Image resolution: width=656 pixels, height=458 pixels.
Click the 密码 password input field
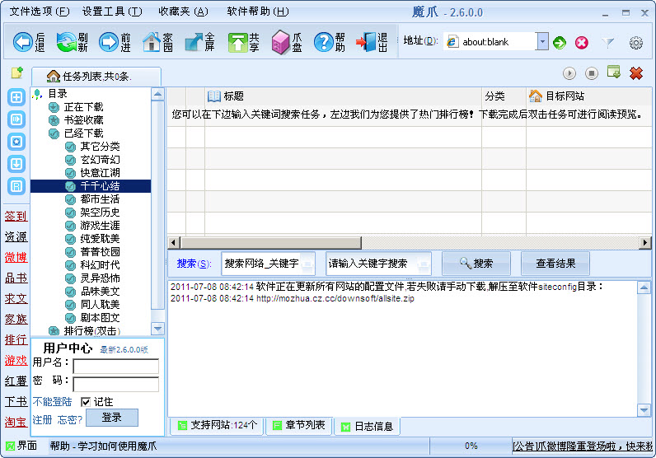[116, 384]
